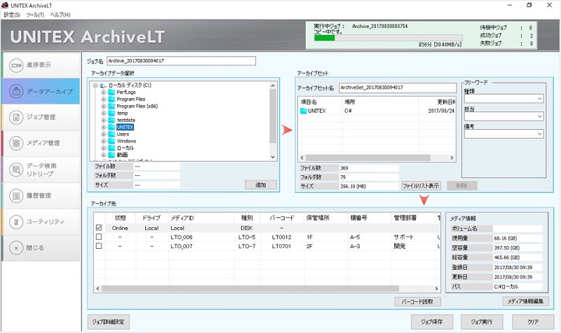Open the 設定(S) menu
The height and width of the screenshot is (333, 561).
tap(12, 15)
